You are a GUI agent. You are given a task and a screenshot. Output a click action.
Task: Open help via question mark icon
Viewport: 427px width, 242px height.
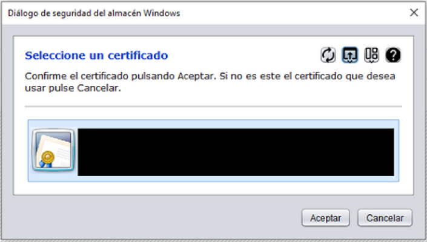tap(393, 56)
